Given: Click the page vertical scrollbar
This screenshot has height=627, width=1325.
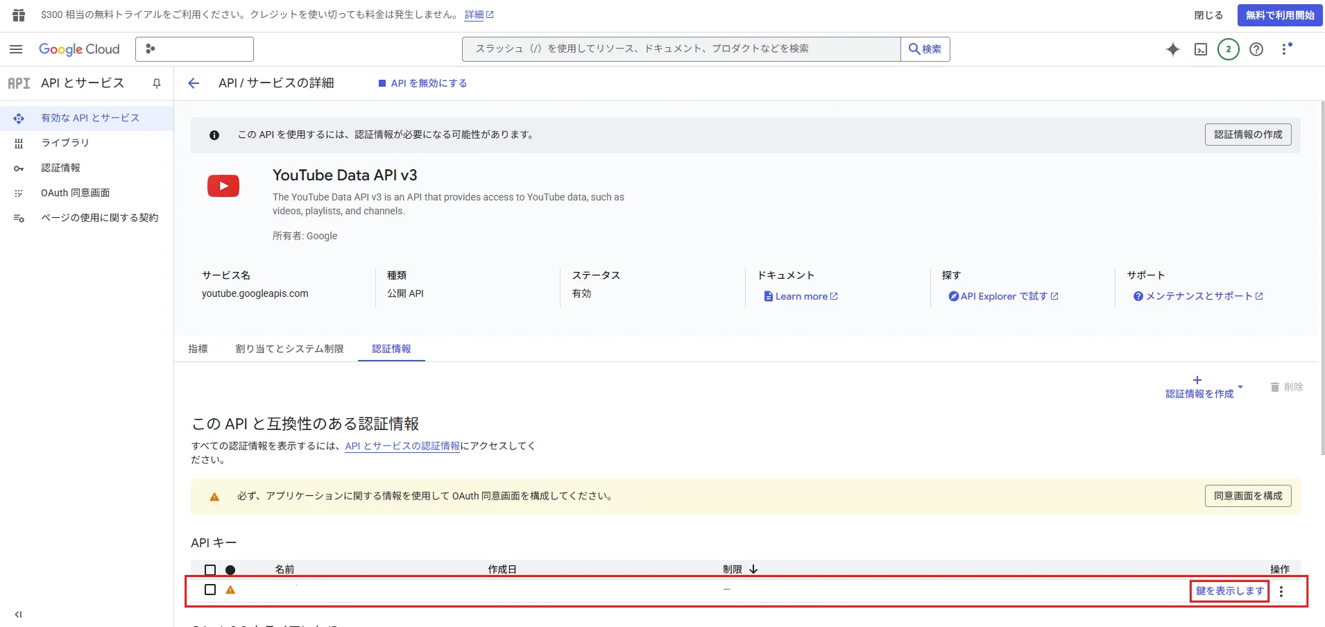Looking at the screenshot, I should (x=1322, y=278).
